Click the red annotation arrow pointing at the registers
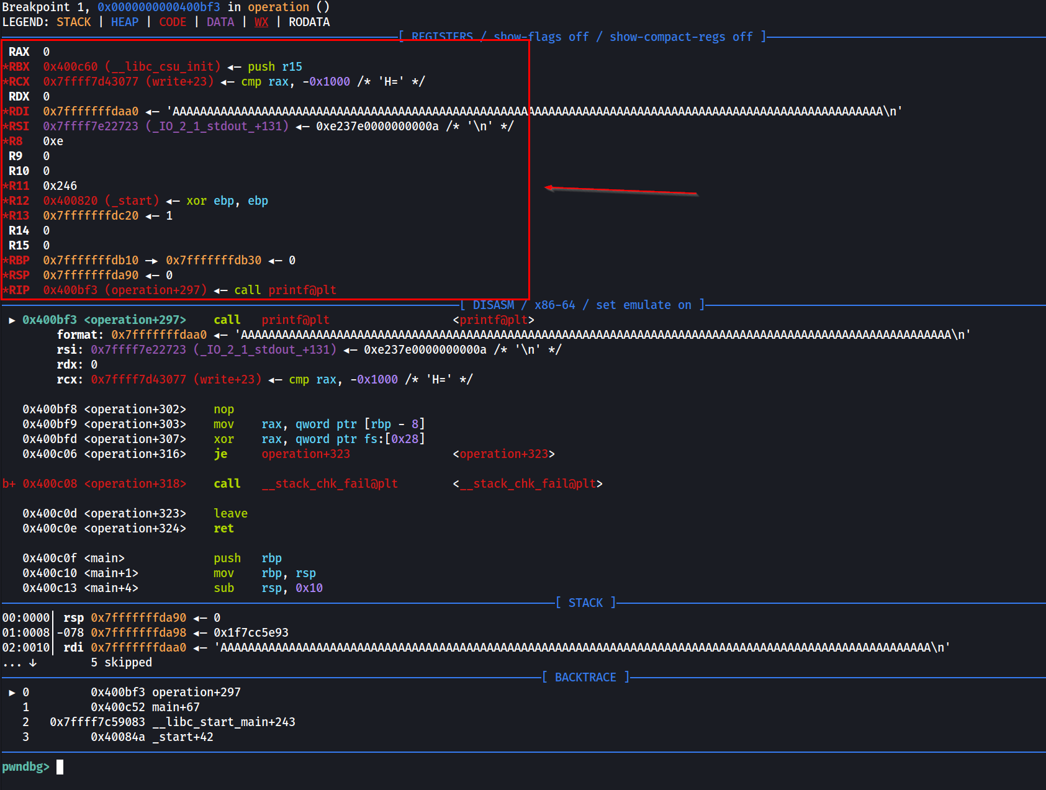 (621, 191)
